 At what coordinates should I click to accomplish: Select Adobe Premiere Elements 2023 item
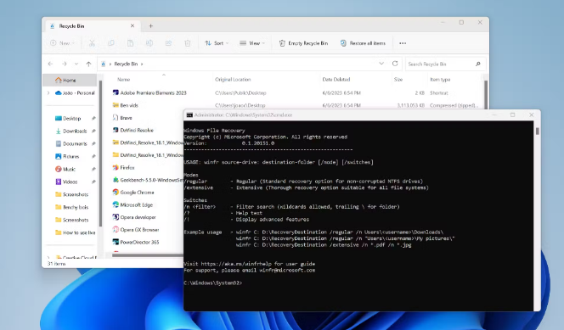153,92
